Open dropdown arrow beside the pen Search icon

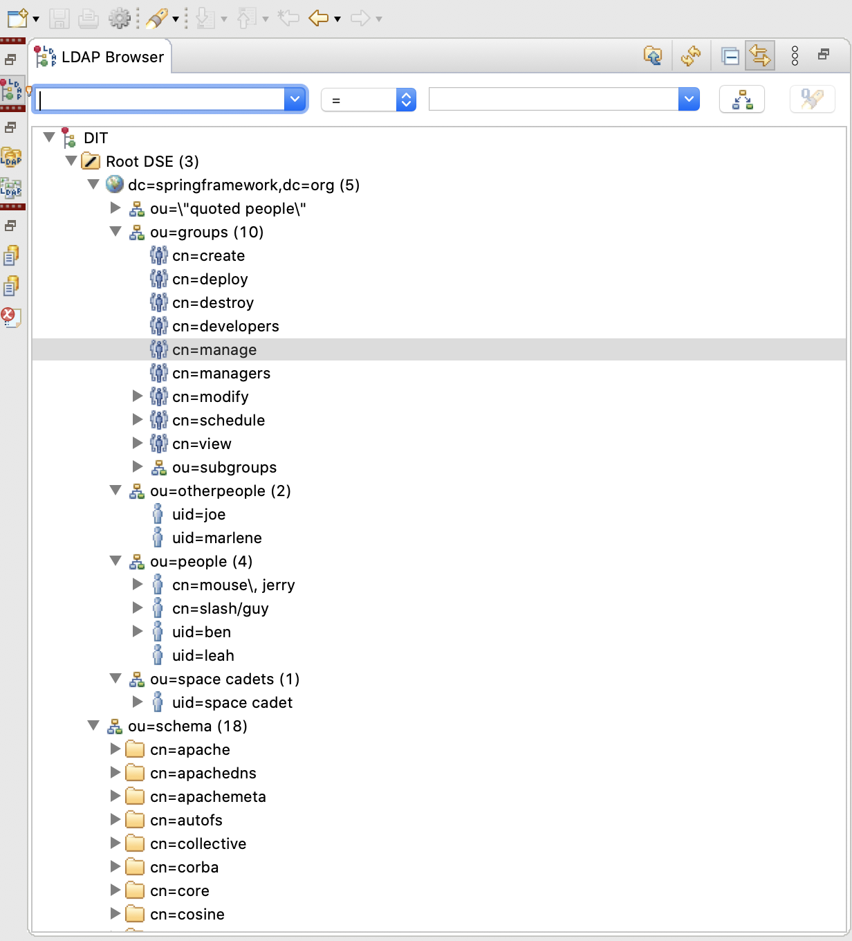coord(176,19)
